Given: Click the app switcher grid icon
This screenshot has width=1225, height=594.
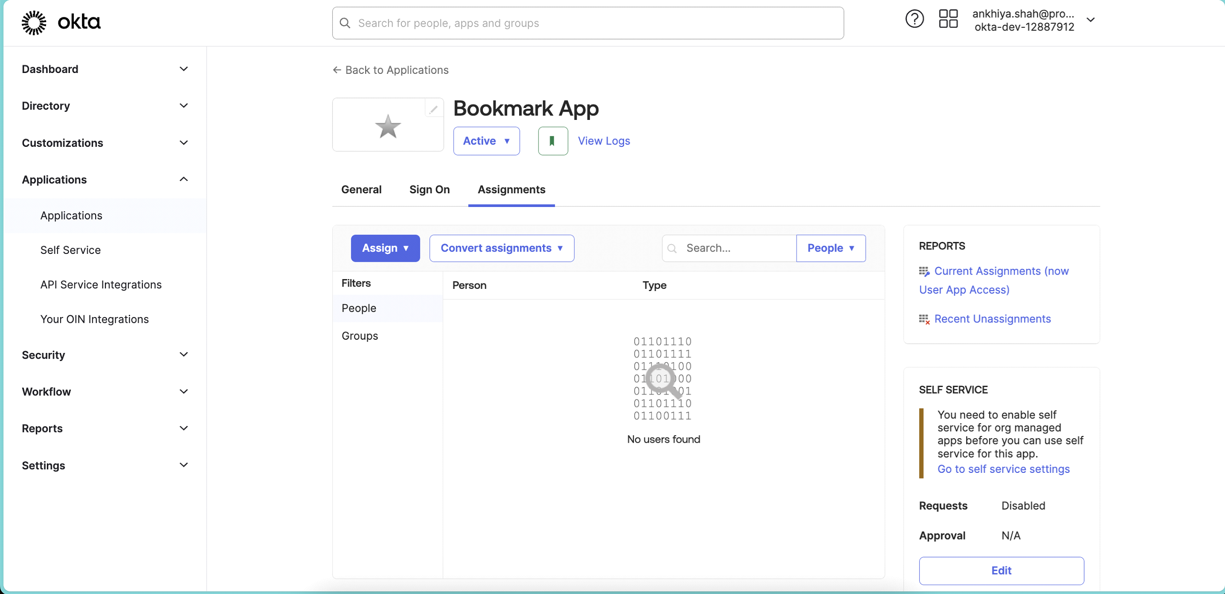Looking at the screenshot, I should [x=948, y=19].
